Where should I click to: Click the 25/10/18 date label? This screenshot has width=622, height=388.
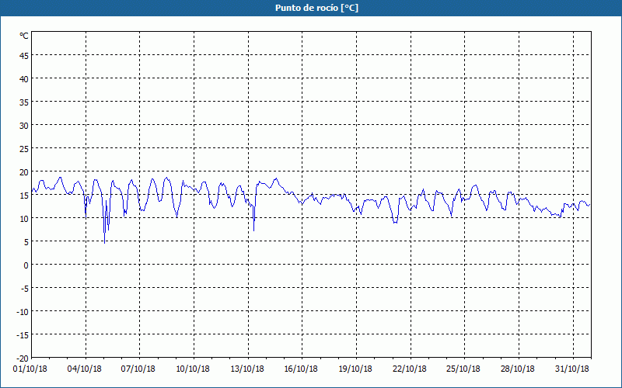(x=463, y=369)
